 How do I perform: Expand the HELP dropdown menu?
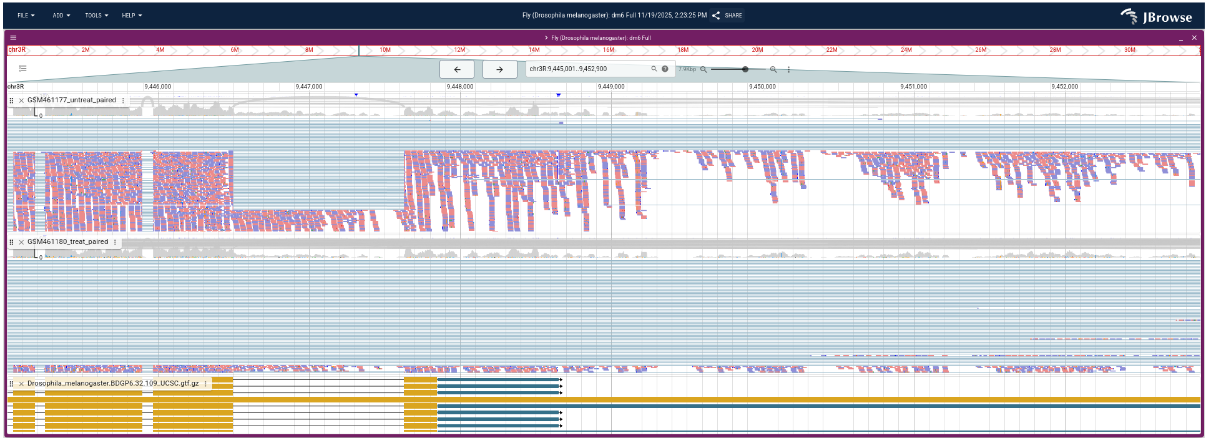coord(132,16)
